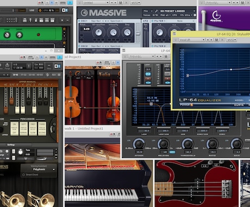Click the minus button in Guitar Rig rack toolbar
This screenshot has width=250, height=207.
click(x=67, y=20)
